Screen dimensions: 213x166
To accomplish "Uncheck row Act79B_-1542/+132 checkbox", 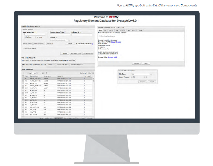I will point(23,79).
